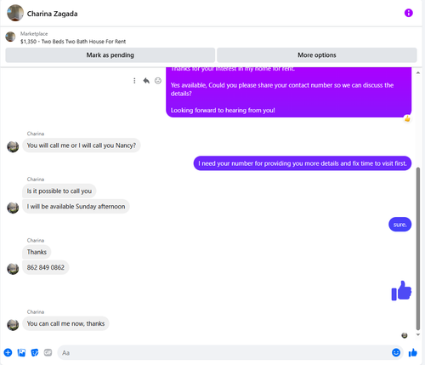This screenshot has height=365, width=425.
Task: Open more message actions via three-dot icon
Action: [x=134, y=81]
